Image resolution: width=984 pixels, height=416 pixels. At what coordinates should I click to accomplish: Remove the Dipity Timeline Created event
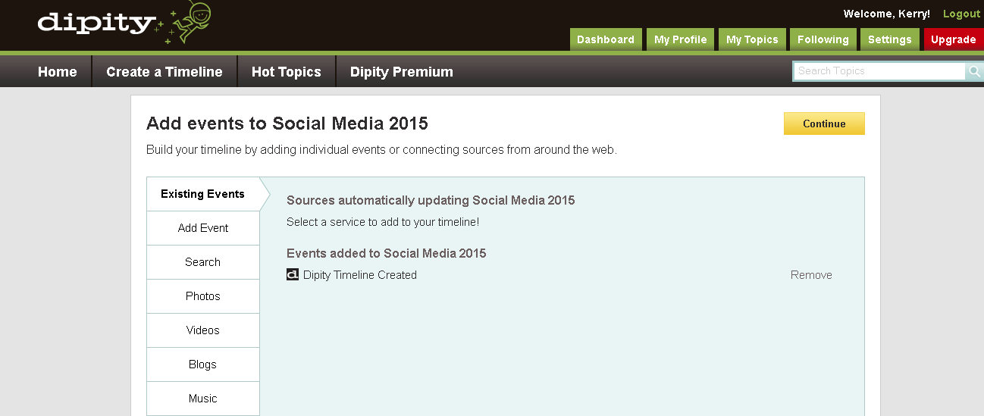pyautogui.click(x=811, y=275)
